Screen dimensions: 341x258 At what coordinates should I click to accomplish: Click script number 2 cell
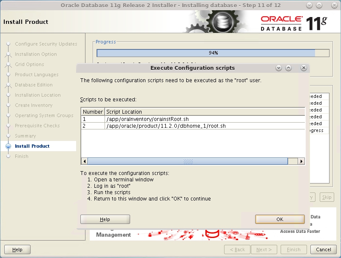[x=93, y=126]
